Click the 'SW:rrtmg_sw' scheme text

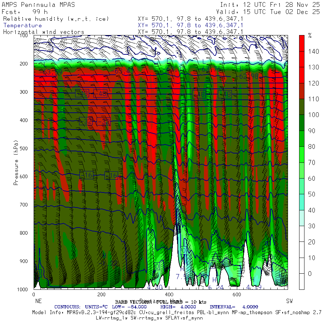(x=147, y=318)
